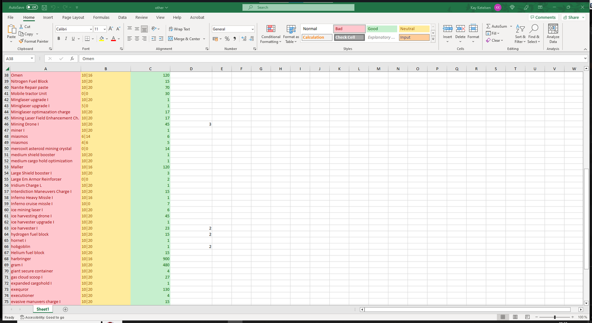592x323 pixels.
Task: Apply Comma Style number format
Action: click(x=234, y=39)
